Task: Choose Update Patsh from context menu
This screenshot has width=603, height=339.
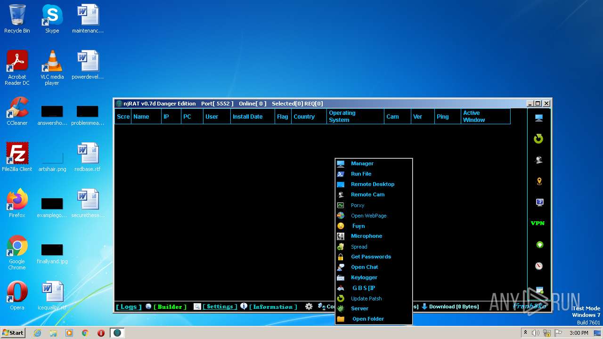Action: [x=374, y=299]
